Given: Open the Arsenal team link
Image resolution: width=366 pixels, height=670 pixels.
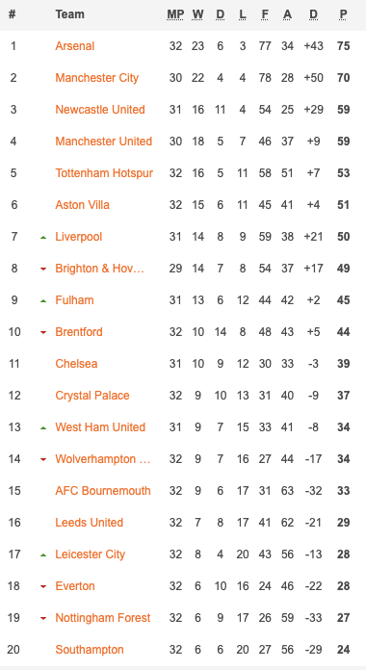Looking at the screenshot, I should pyautogui.click(x=75, y=45).
